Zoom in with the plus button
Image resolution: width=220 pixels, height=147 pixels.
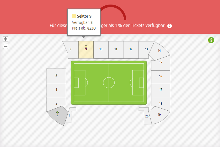(6, 39)
